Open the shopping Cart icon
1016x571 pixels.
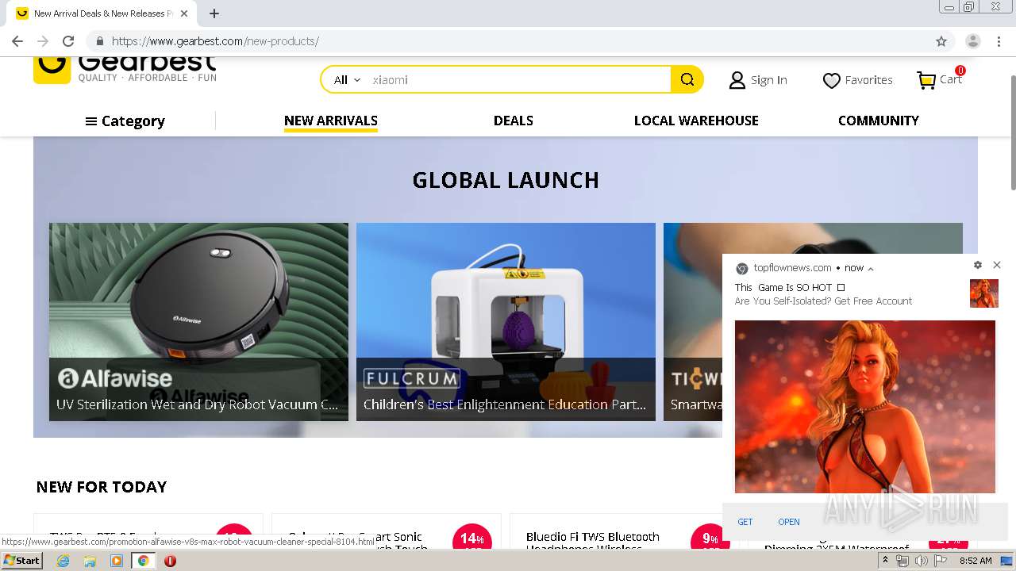tap(926, 80)
